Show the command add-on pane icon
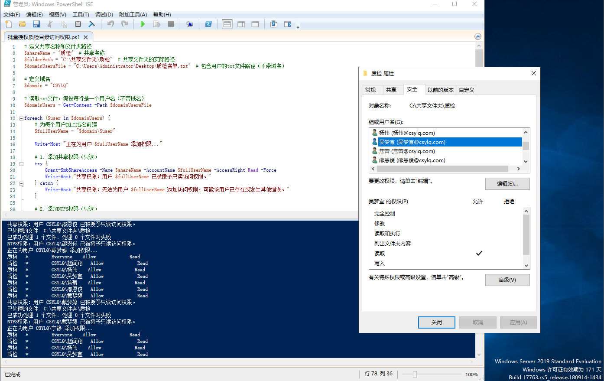 288,24
